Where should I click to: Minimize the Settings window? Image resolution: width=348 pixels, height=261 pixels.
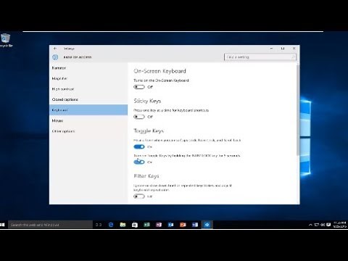coord(271,49)
